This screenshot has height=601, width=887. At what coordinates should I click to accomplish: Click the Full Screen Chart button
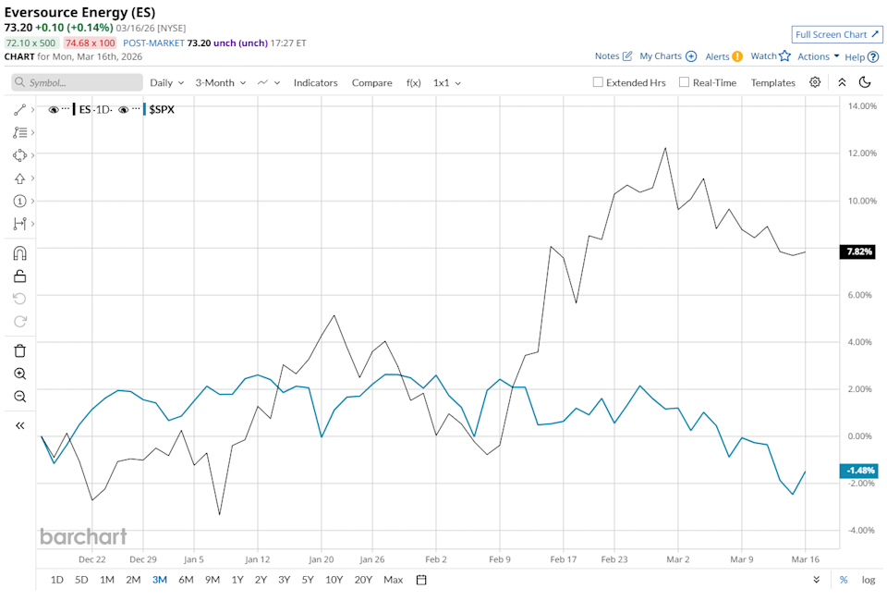(837, 33)
